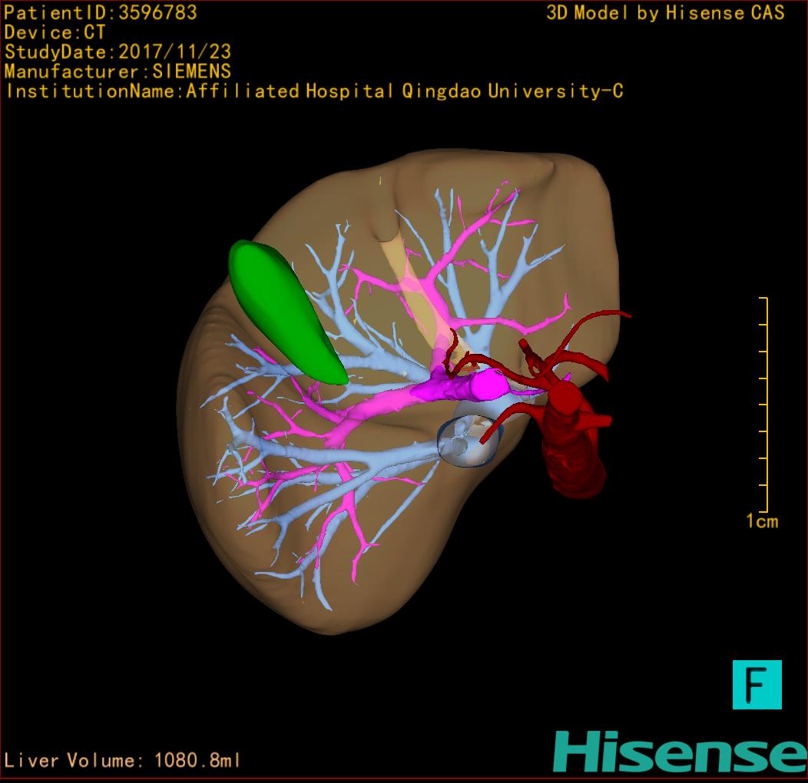
Task: Click the cyan F orientation indicator
Action: (757, 684)
